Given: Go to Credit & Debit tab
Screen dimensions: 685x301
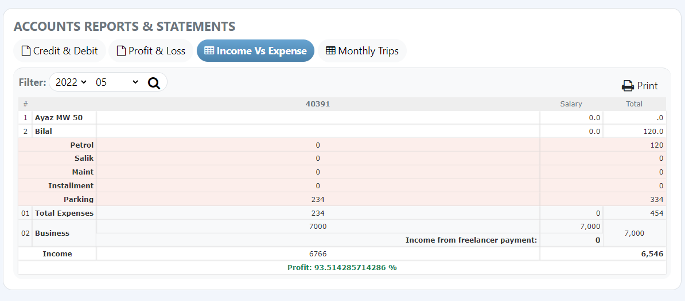Looking at the screenshot, I should tap(60, 51).
